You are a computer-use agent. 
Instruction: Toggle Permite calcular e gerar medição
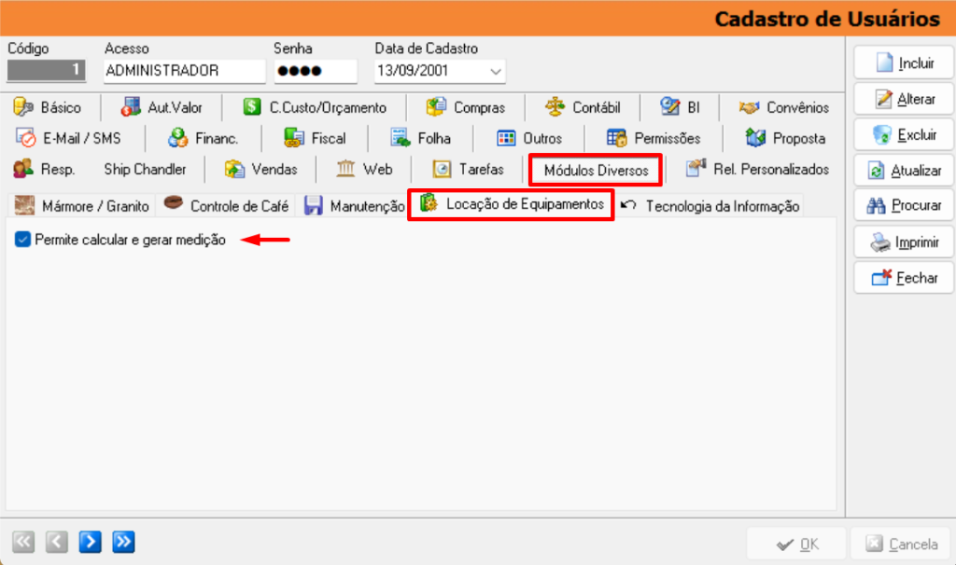22,240
